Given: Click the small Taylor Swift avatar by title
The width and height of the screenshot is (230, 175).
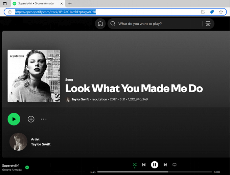Looking at the screenshot, I should click(x=68, y=99).
